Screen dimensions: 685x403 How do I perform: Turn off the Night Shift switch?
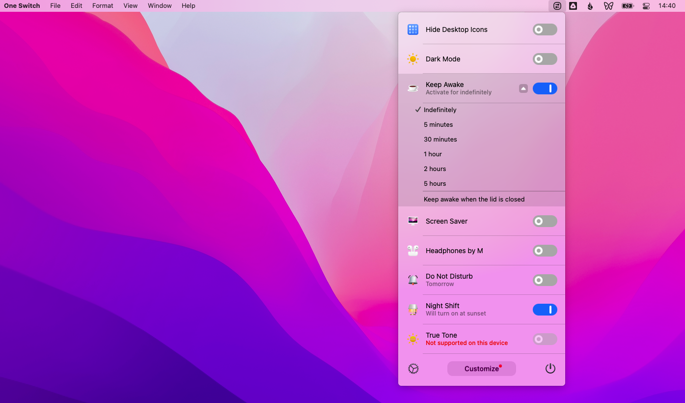[x=545, y=310]
